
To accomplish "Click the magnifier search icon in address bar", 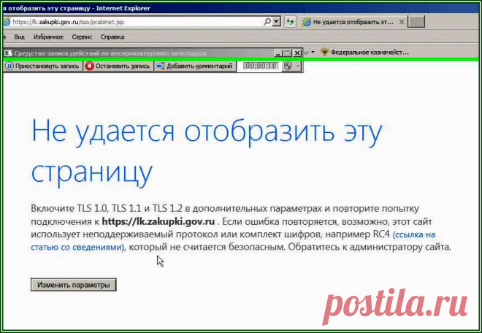I will (x=267, y=22).
